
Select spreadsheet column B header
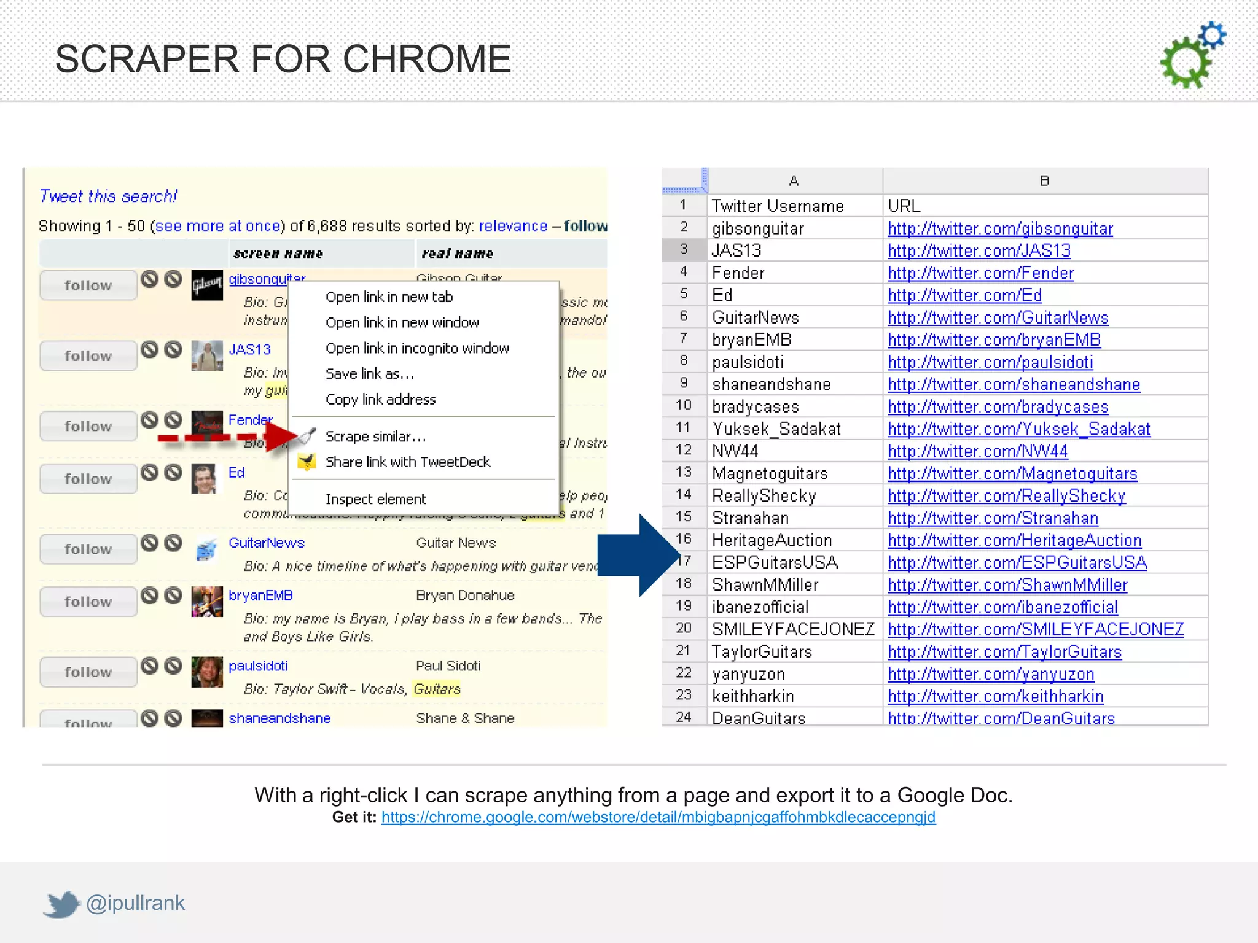(1045, 180)
